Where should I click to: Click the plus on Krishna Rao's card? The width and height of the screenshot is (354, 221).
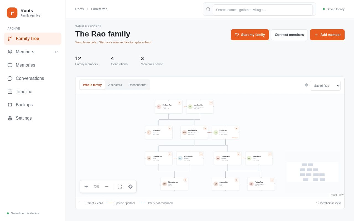pos(205,128)
